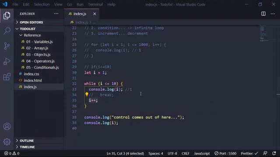Open 05 - Conditionals.js file
The image size is (280, 157).
(x=42, y=68)
